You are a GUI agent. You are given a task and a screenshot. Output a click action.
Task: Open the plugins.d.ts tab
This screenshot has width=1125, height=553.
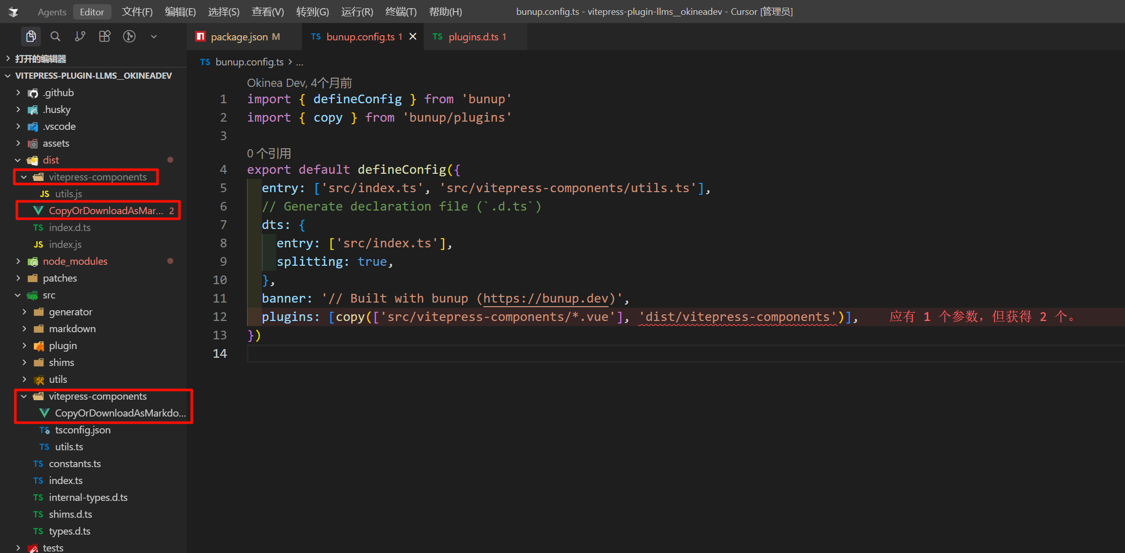pos(473,37)
